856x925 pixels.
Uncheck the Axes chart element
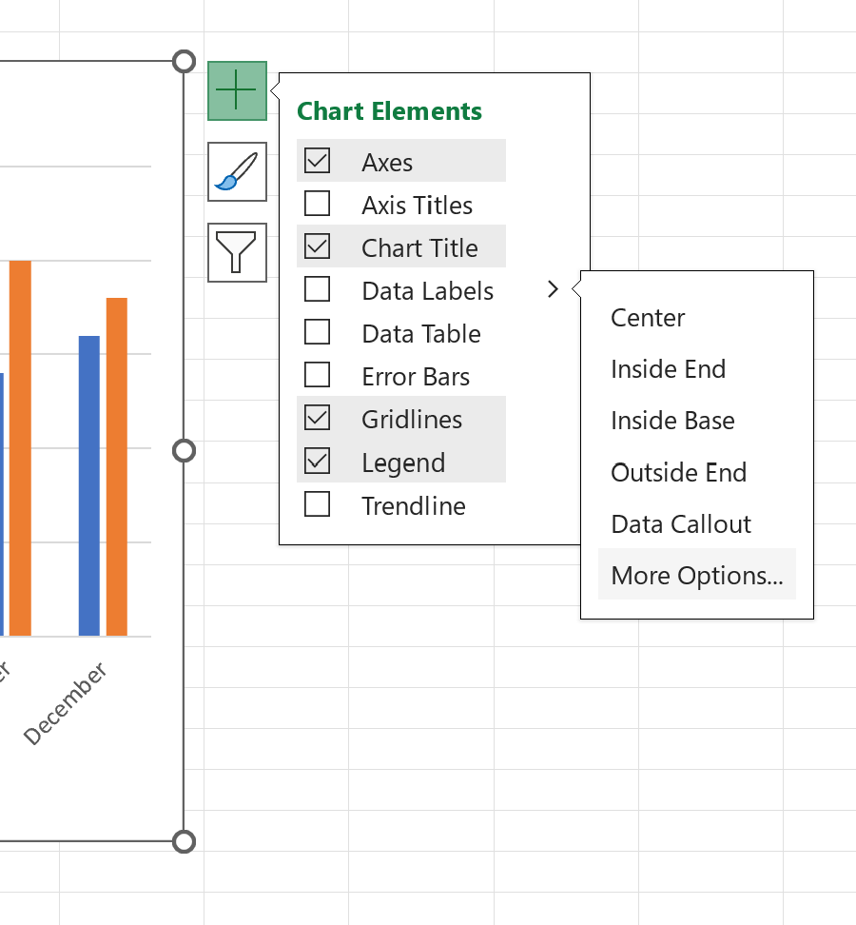pos(318,160)
